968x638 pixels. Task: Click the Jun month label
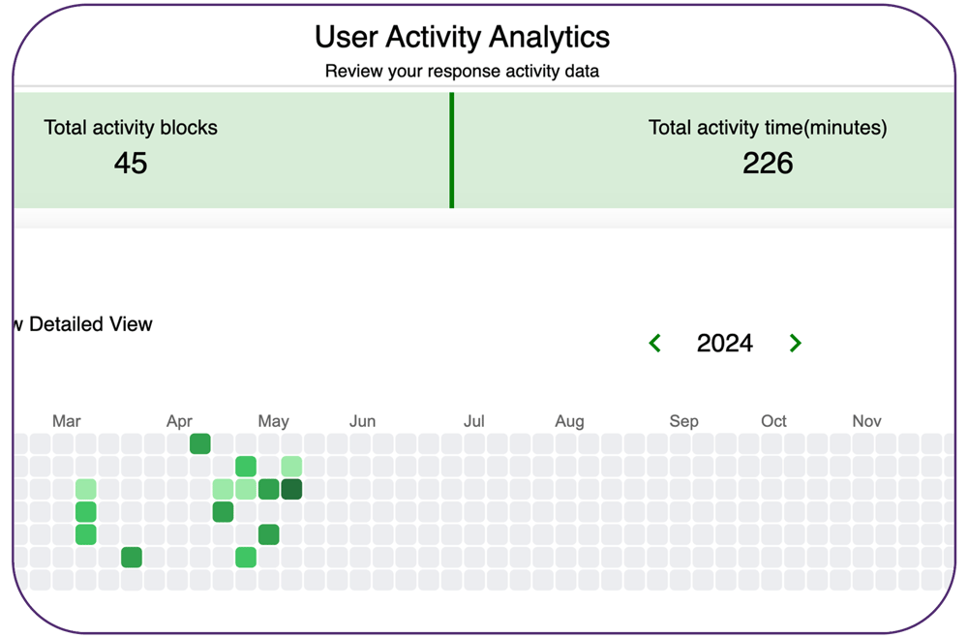[x=362, y=421]
